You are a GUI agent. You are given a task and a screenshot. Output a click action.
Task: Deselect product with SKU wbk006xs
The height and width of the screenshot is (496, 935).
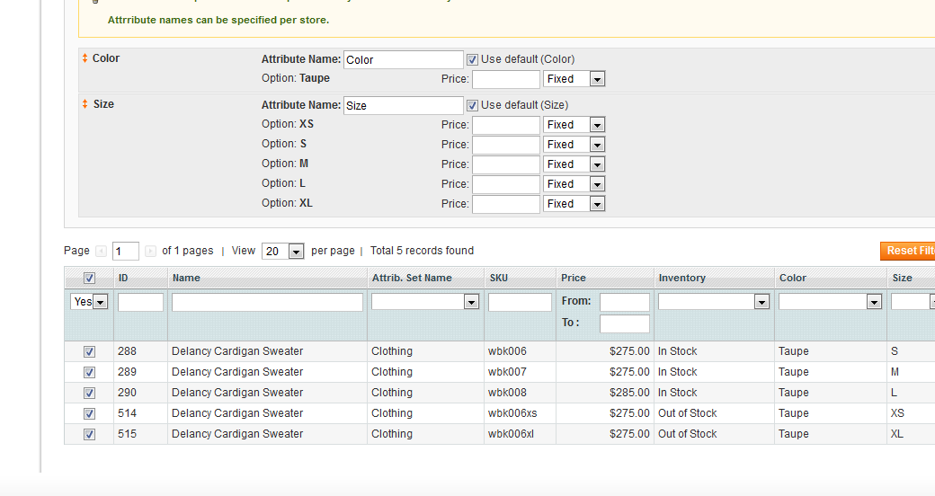[x=89, y=413]
